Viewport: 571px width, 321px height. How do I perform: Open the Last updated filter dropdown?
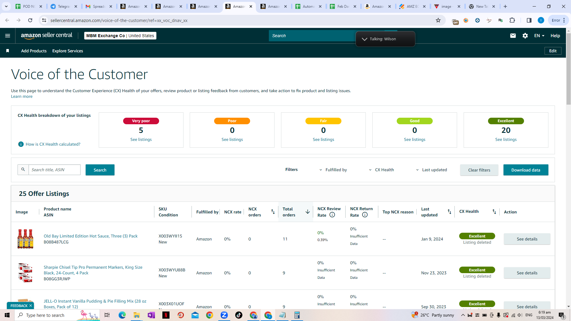coord(431,170)
